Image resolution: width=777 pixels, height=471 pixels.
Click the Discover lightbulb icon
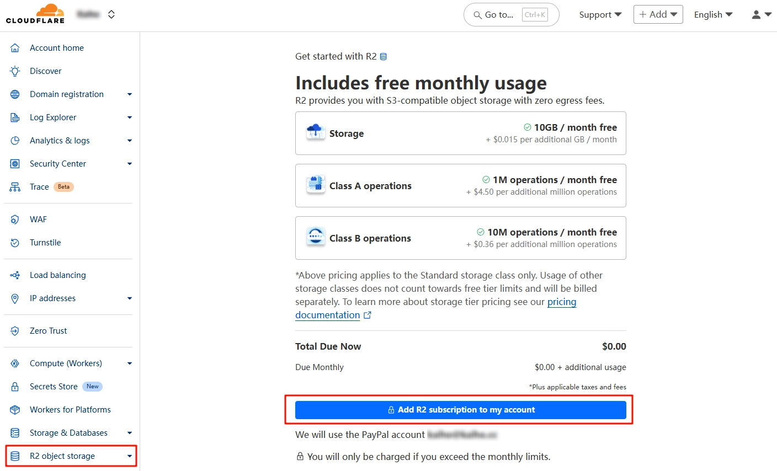tap(15, 71)
